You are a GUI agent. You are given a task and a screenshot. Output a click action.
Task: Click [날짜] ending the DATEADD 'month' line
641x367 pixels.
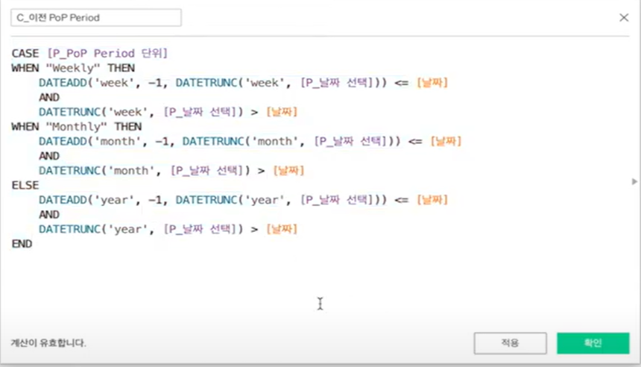[446, 141]
